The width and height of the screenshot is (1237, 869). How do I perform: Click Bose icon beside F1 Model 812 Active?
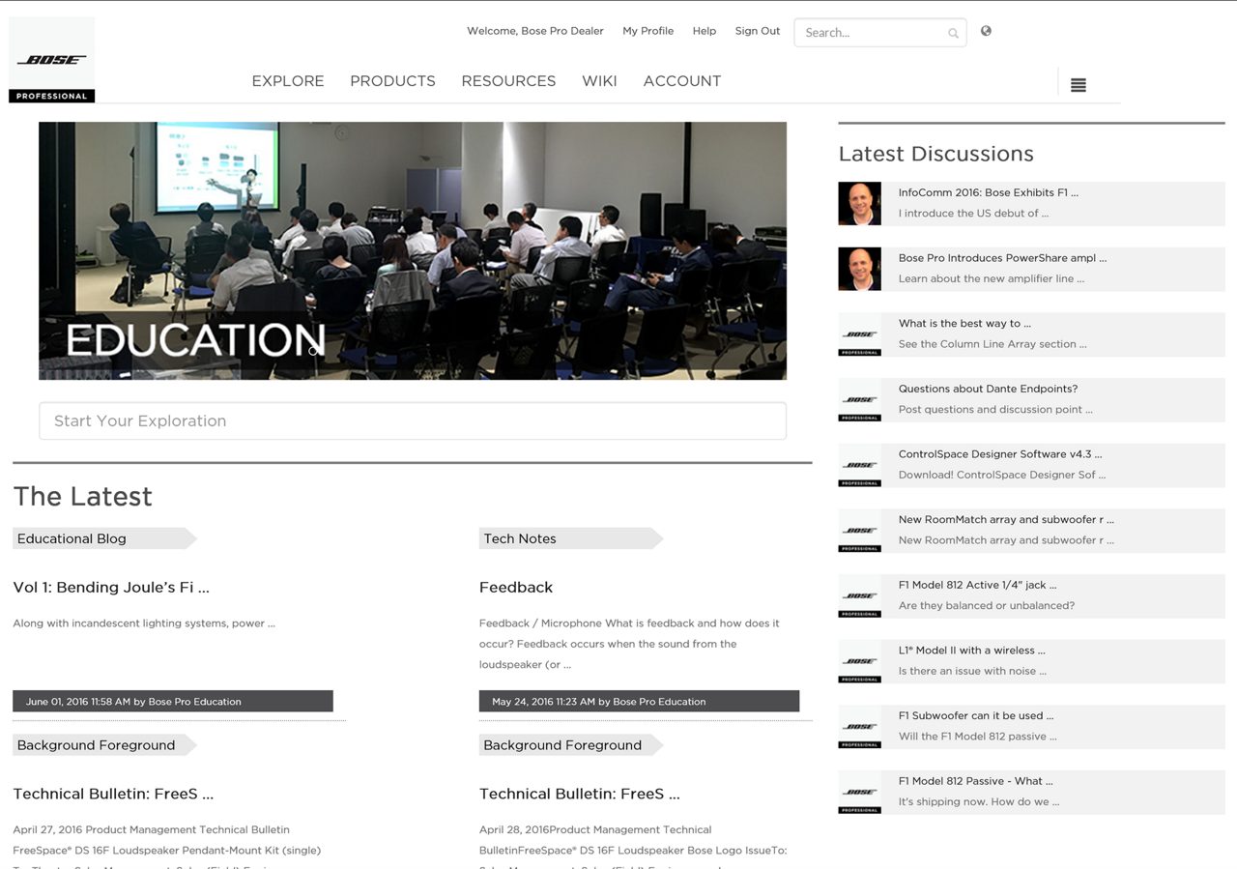(859, 596)
